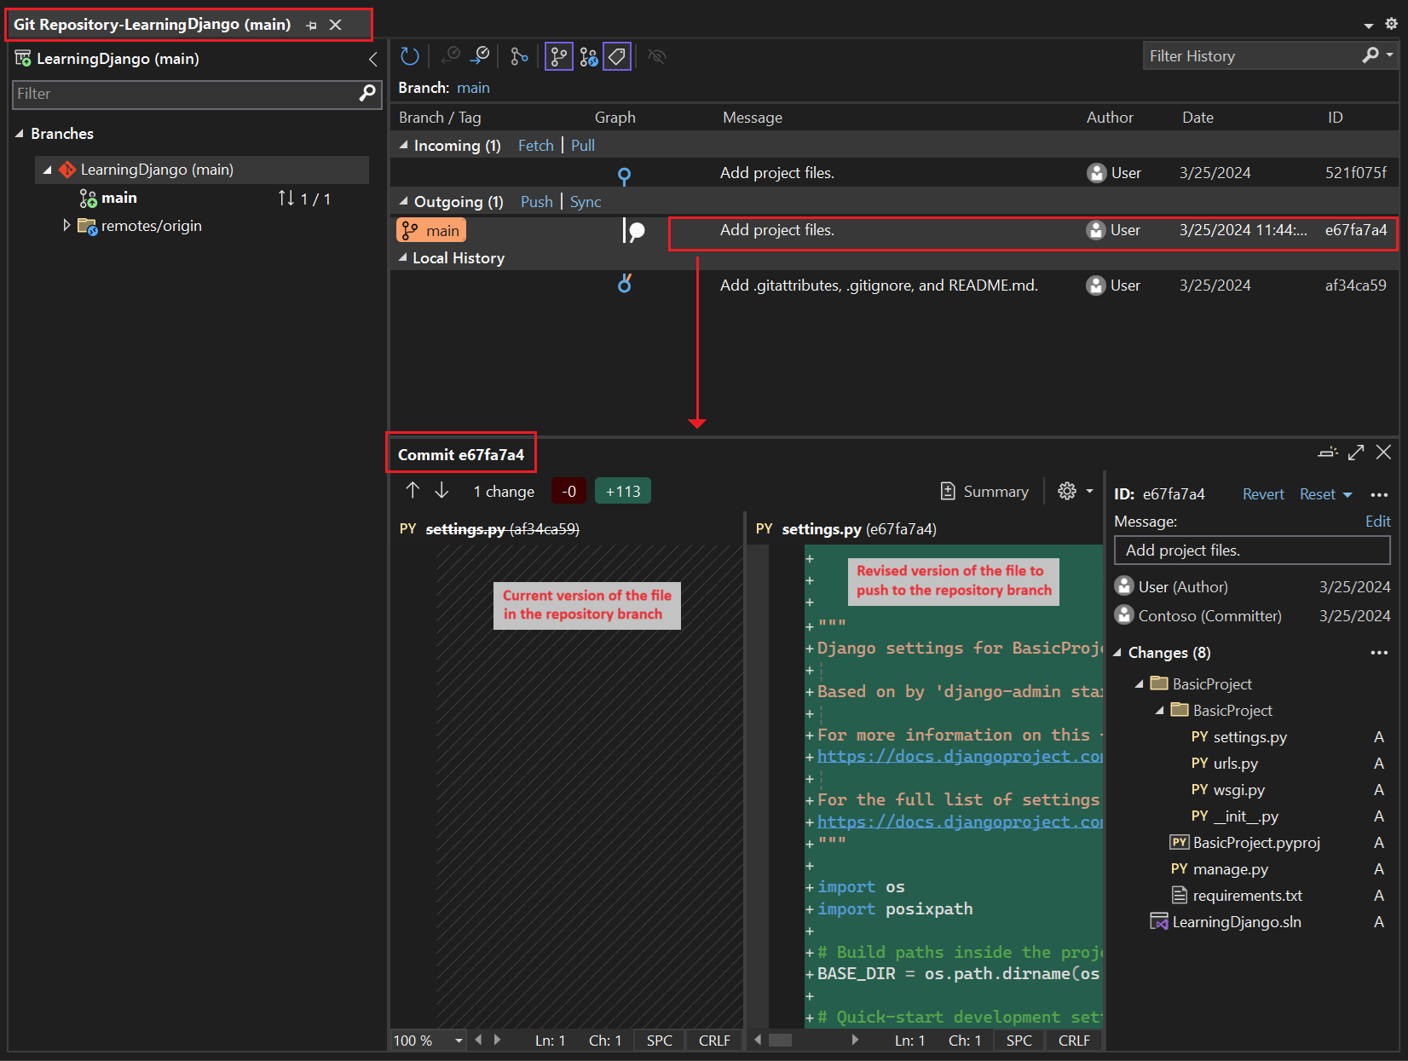Jump to next change with down arrow
Image resolution: width=1408 pixels, height=1061 pixels.
pos(441,491)
